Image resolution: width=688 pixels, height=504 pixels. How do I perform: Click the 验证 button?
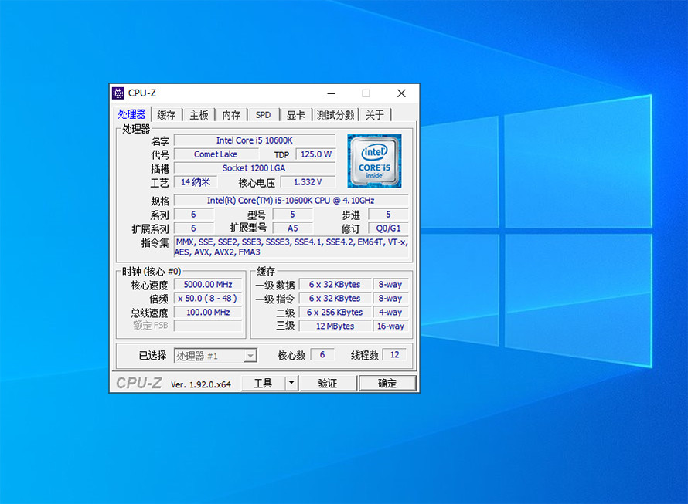(328, 383)
